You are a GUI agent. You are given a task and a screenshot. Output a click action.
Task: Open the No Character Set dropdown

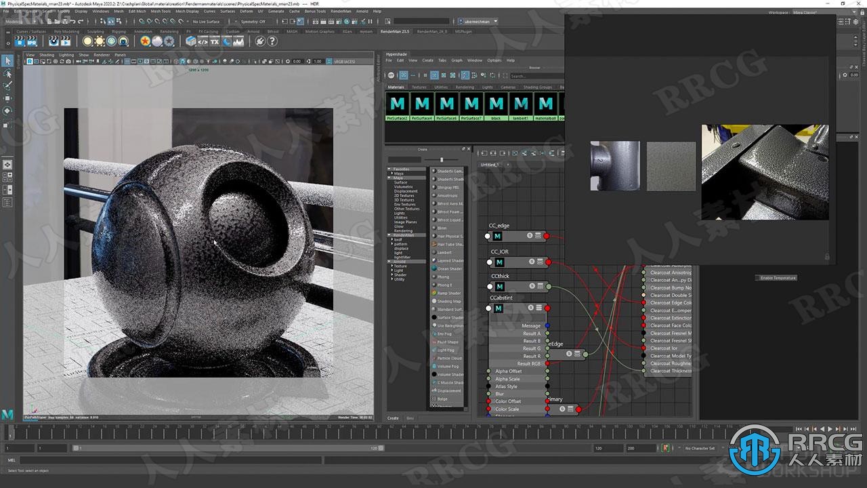coord(700,448)
